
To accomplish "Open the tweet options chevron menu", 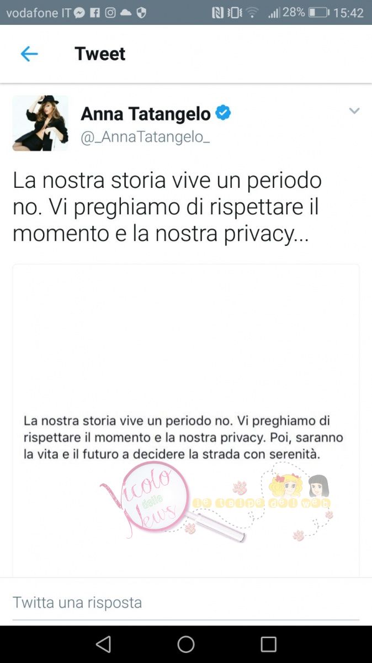I will pos(354,111).
